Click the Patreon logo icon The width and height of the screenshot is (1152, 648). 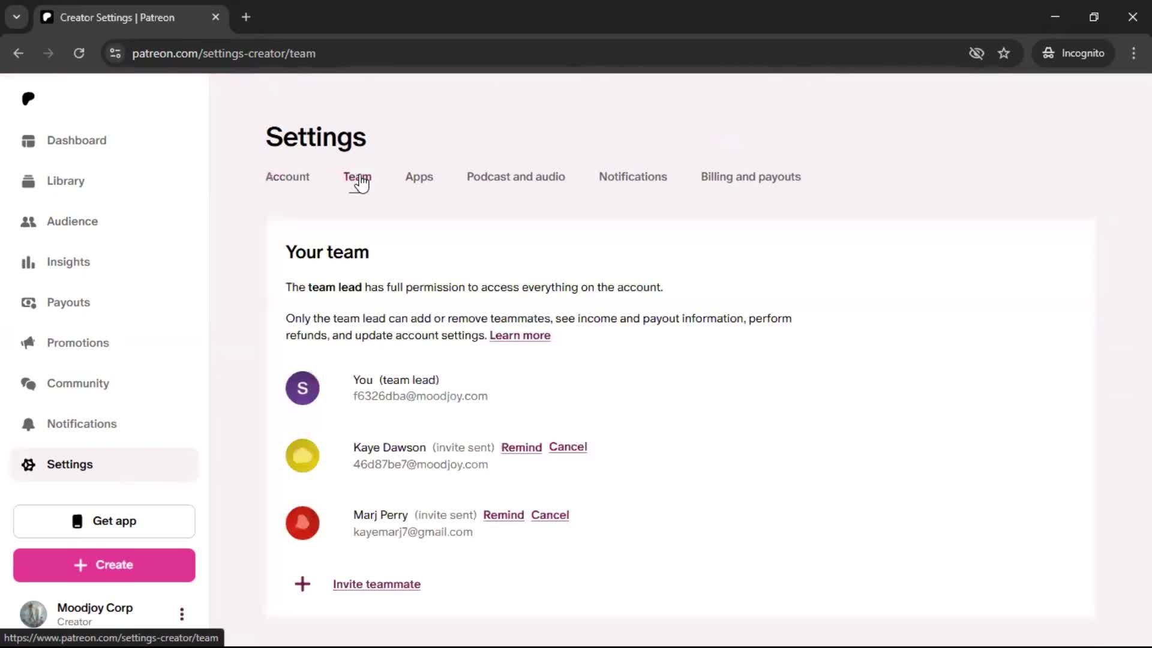click(28, 99)
